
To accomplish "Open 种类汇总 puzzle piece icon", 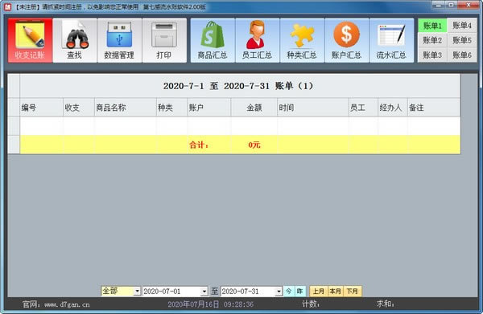I will point(302,35).
